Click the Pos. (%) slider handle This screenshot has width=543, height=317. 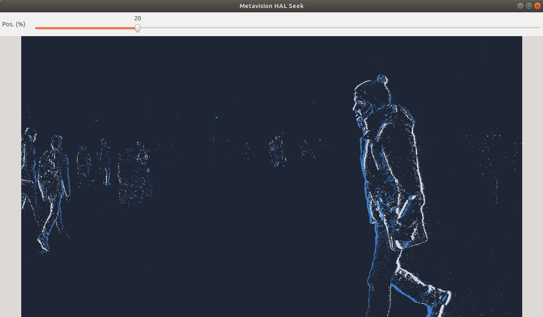pyautogui.click(x=138, y=28)
